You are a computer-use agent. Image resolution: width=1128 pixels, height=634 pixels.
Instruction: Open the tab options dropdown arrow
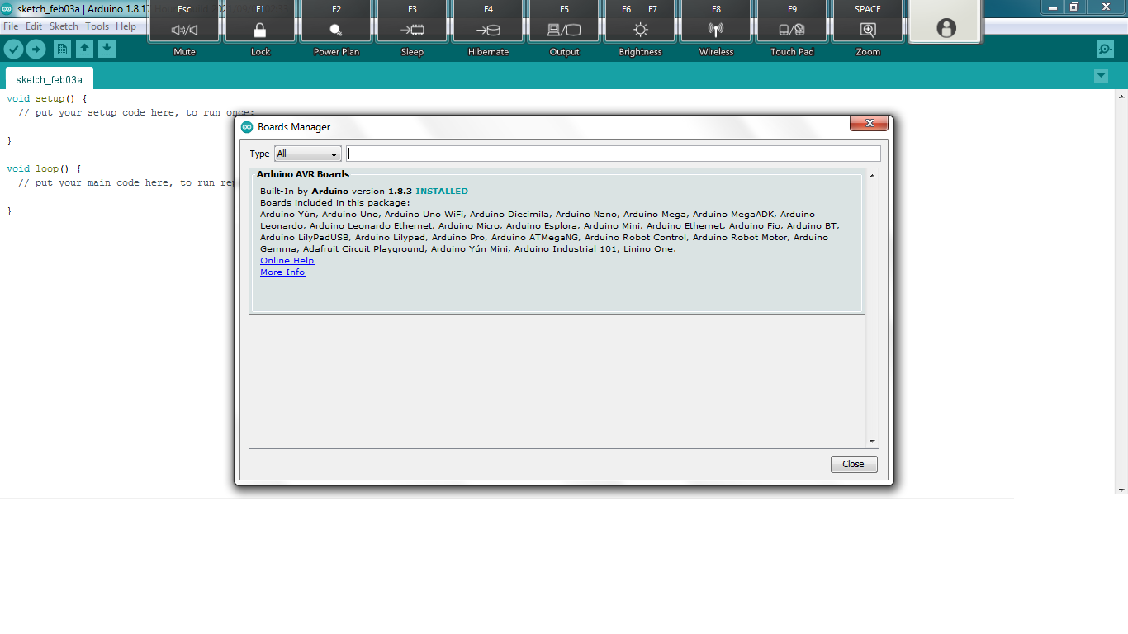click(1101, 76)
